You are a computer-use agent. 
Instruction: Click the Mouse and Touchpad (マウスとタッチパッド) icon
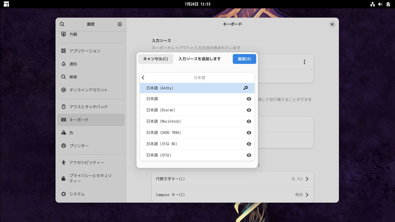[x=64, y=107]
